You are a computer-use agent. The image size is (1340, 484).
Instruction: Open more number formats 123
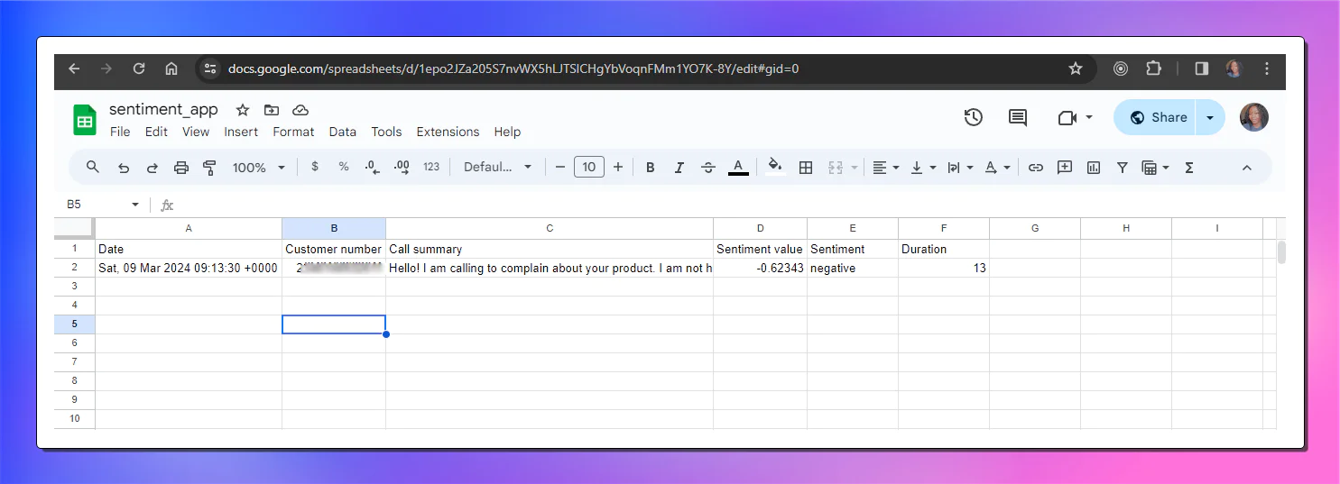[x=431, y=167]
